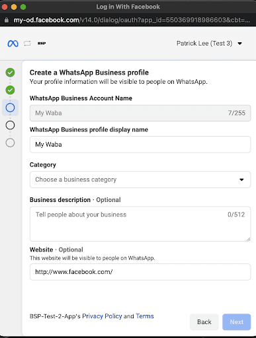Click the WhatsApp Business profile display name field
Screen dimensions: 256x338
pos(140,145)
